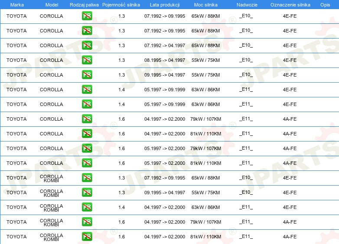This screenshot has width=339, height=244.
Task: Click '05.1997 -> 02.2000' in Corolla 79kW row
Action: [165, 148]
